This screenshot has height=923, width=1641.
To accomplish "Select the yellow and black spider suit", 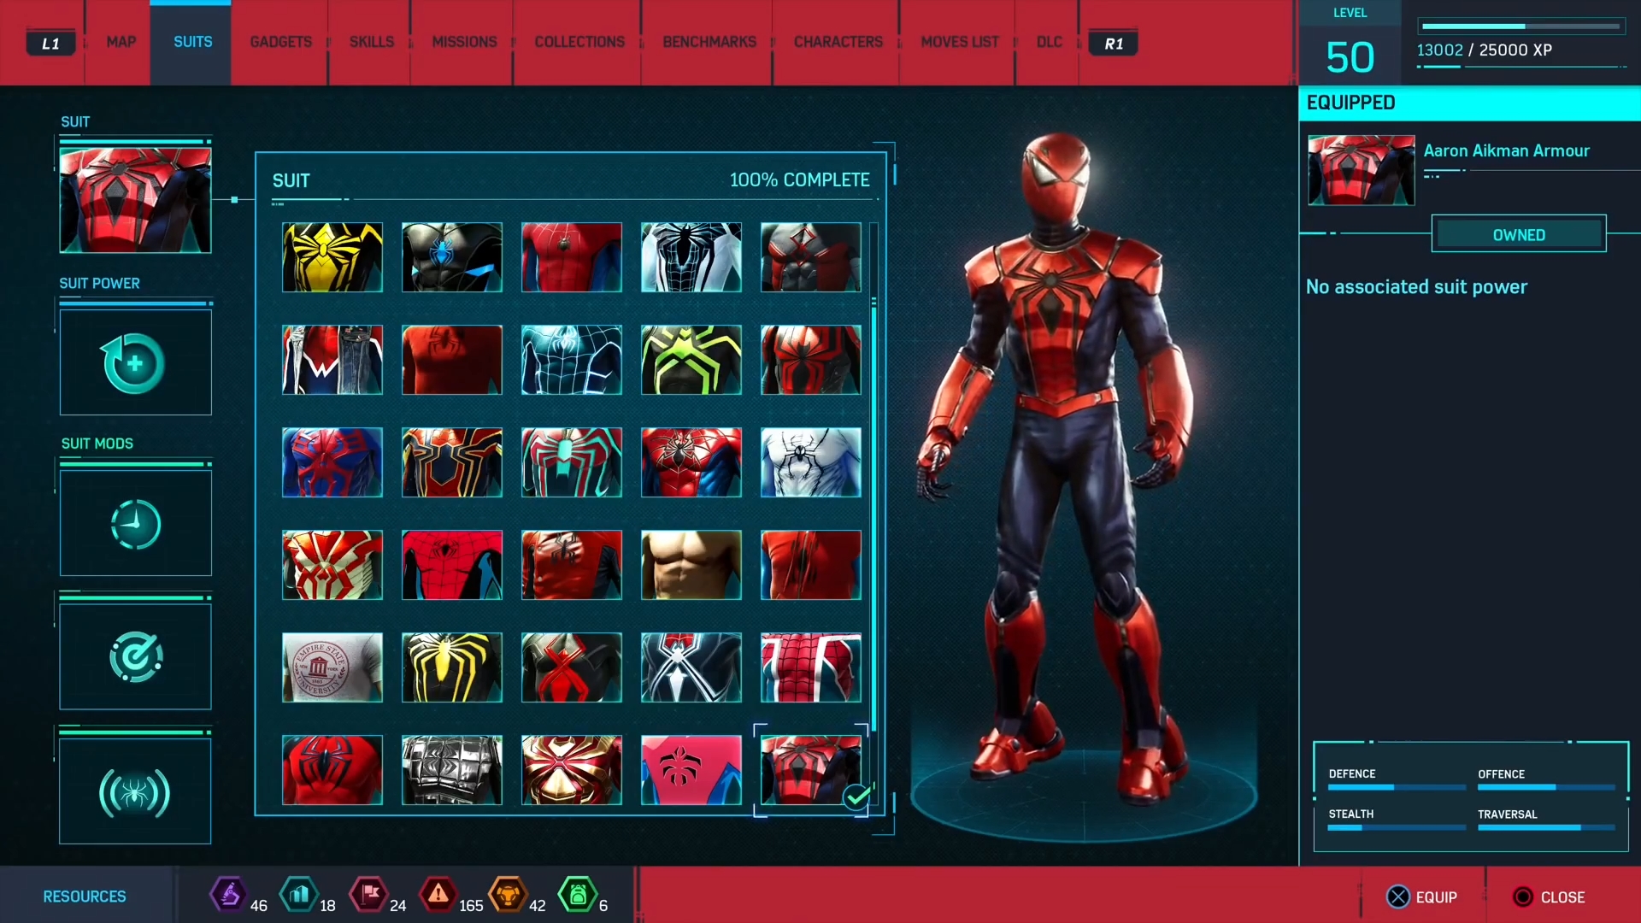I will [332, 257].
